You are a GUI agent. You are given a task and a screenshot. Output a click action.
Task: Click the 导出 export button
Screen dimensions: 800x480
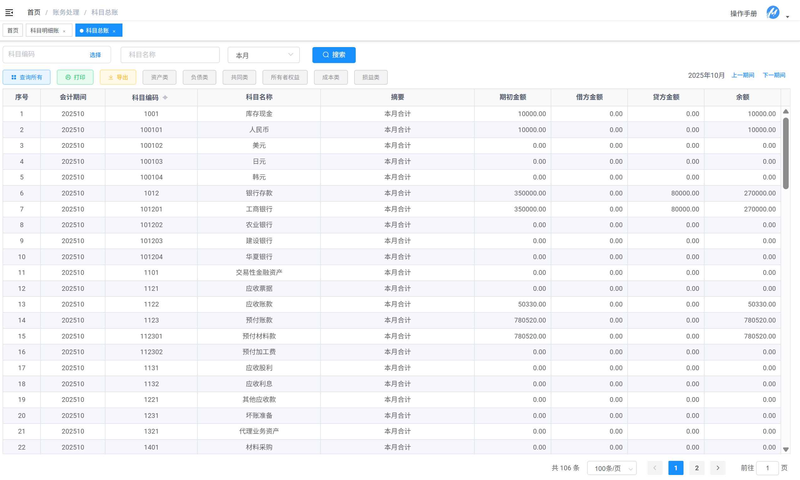click(118, 77)
